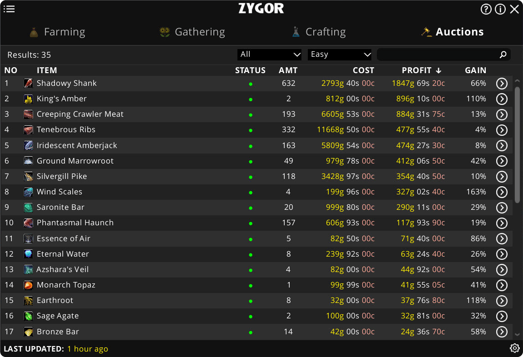The width and height of the screenshot is (523, 357).
Task: Open details arrow for Monarch Topaz
Action: 502,285
